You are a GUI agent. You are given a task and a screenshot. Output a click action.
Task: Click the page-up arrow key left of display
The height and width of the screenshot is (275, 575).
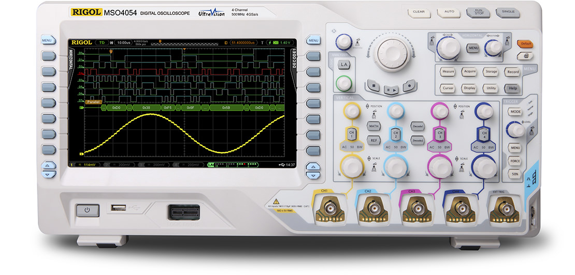(48, 165)
